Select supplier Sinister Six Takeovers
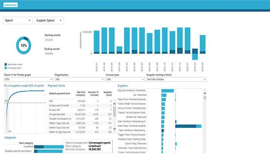This screenshot has height=154, width=270. click(136, 117)
